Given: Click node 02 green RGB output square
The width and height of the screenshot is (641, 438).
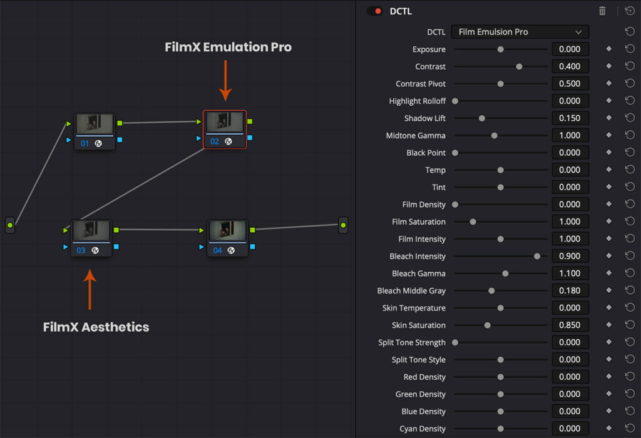Looking at the screenshot, I should [x=250, y=121].
